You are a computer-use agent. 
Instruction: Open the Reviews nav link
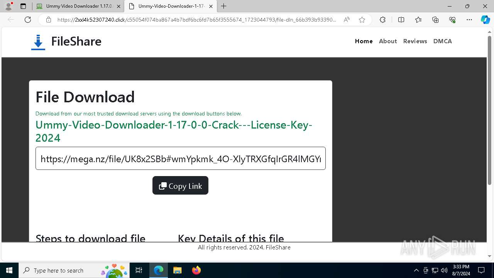pos(415,41)
